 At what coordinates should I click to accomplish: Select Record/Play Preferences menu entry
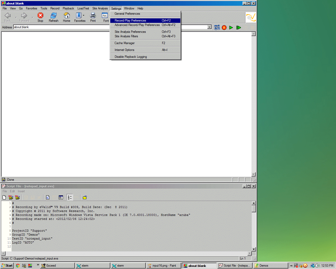click(145, 20)
